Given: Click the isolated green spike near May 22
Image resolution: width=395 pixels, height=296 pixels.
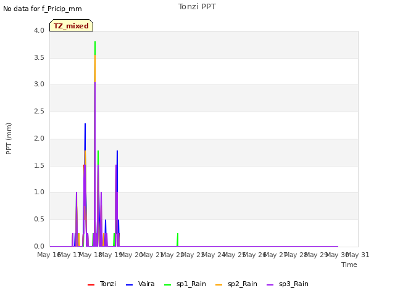Looking at the screenshot, I should coord(178,239).
